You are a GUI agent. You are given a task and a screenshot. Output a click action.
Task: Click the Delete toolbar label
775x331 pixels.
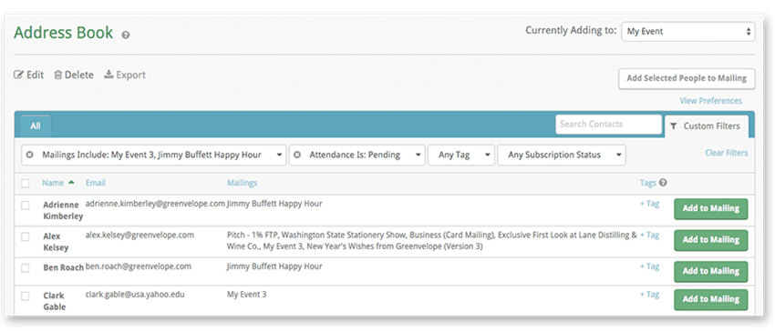click(x=79, y=75)
